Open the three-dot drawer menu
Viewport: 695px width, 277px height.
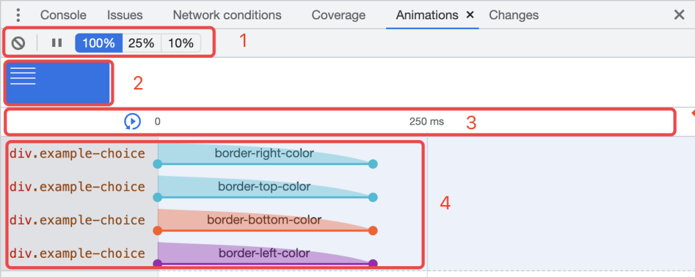[18, 15]
